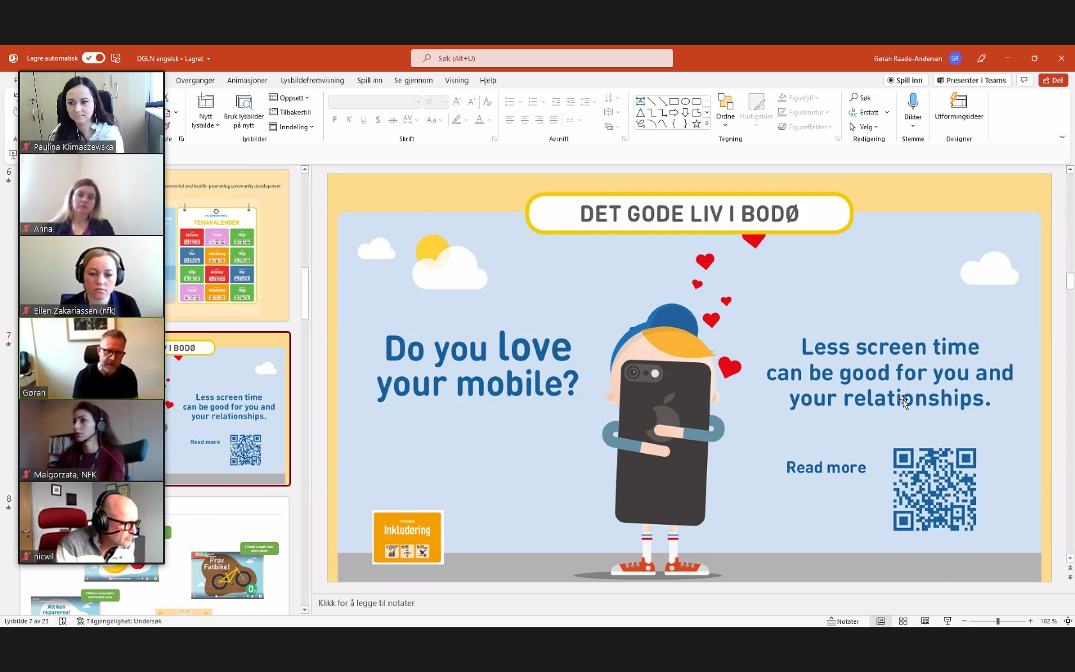Click the Utformingsideer designer icon
The image size is (1075, 672).
[959, 100]
